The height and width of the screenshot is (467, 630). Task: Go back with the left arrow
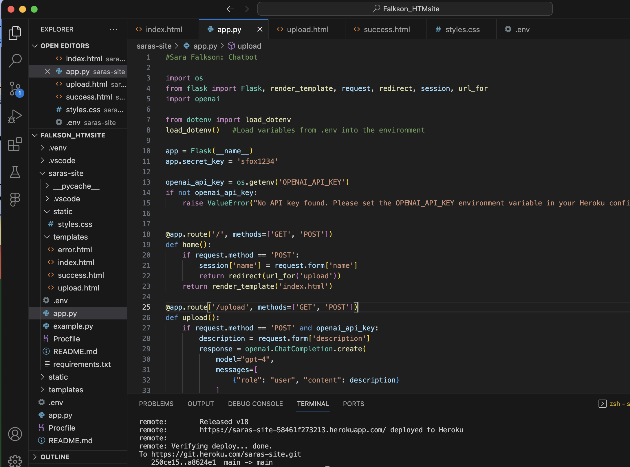coord(230,9)
